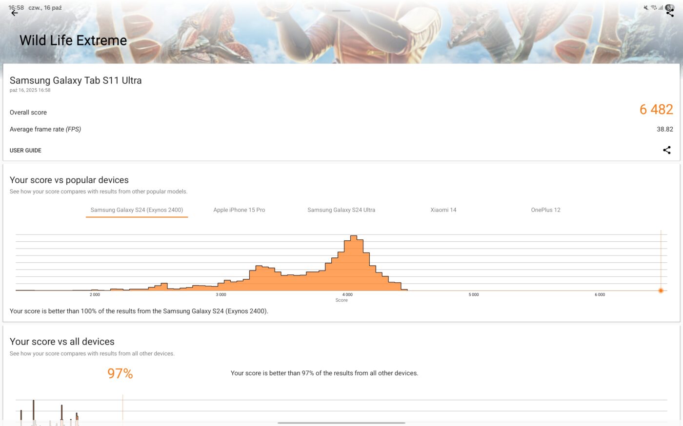Switch to the Apple iPhone 15 Pro tab
683x426 pixels.
pos(239,210)
